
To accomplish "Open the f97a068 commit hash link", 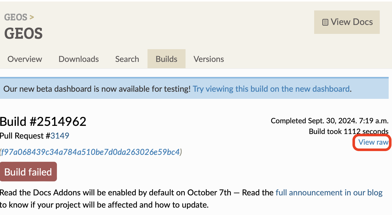I will pos(91,152).
